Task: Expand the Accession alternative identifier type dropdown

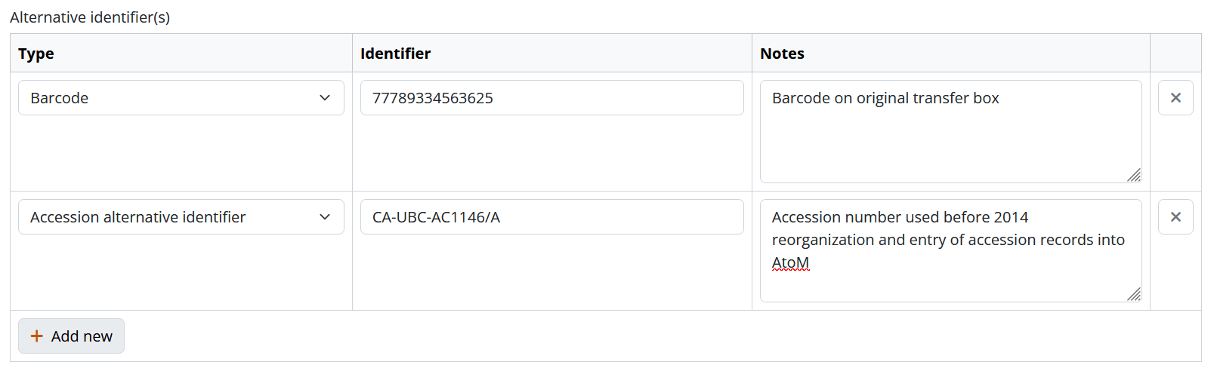Action: (174, 217)
